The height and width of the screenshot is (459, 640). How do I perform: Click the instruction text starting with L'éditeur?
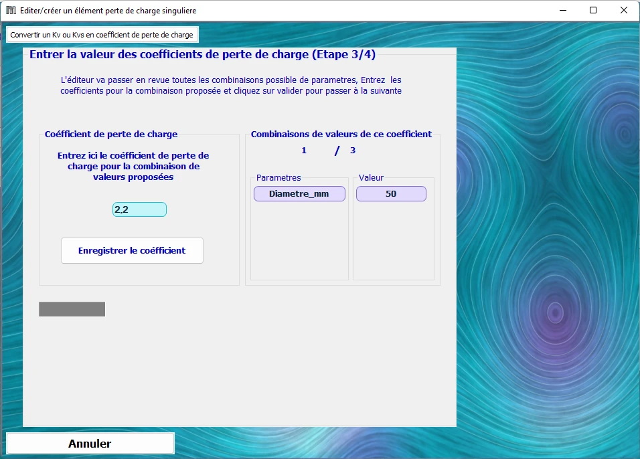[x=231, y=85]
